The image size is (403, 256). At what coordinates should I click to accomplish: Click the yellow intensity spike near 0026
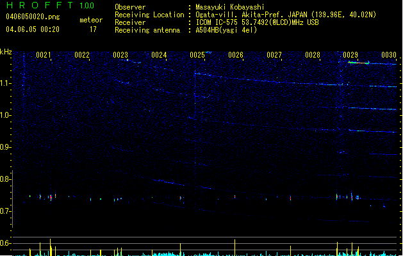tap(234, 248)
